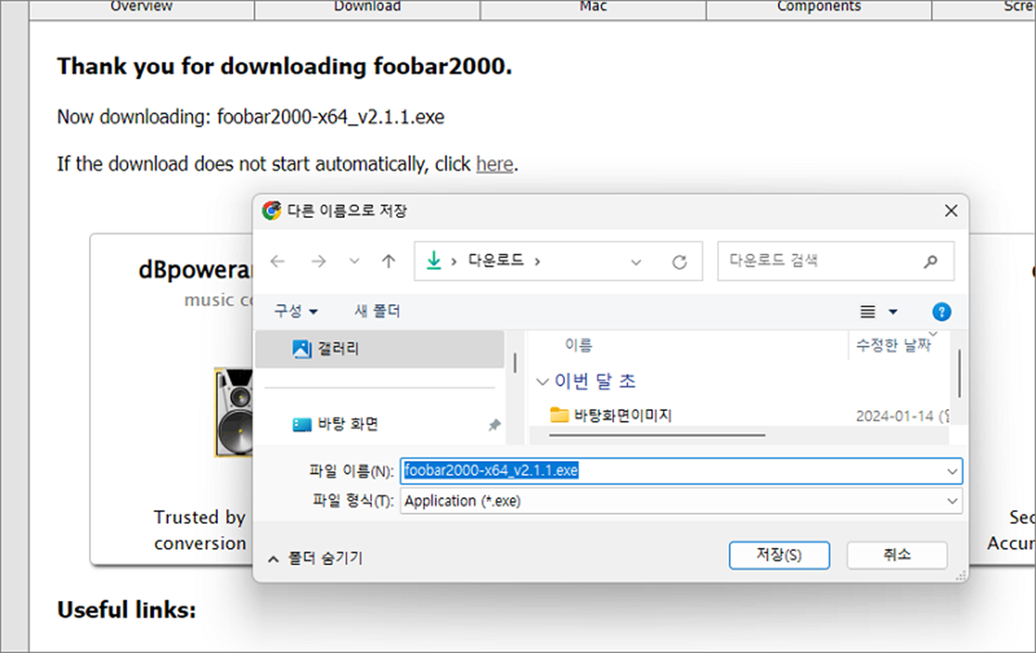Click the dBpoweramp speaker image
Image resolution: width=1036 pixels, height=653 pixels.
click(233, 413)
